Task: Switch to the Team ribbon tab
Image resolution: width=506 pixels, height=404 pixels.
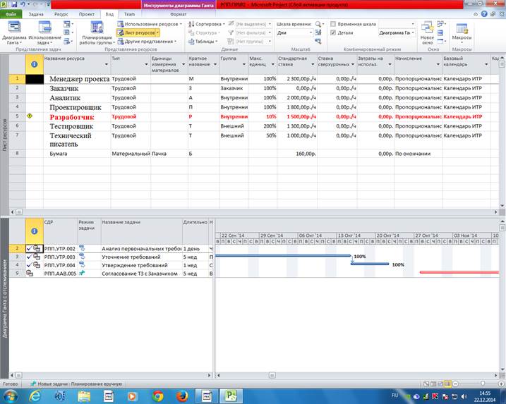Action: pos(129,14)
